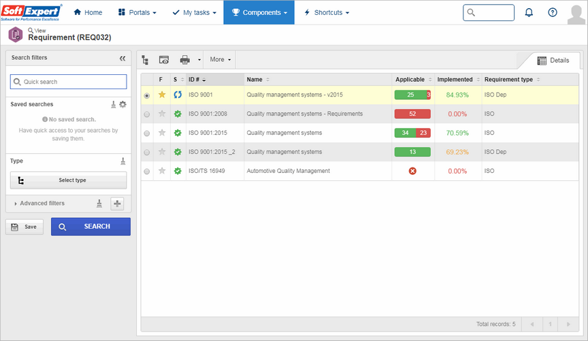This screenshot has height=341, width=588.
Task: Click the 69.23% implemented value
Action: pyautogui.click(x=457, y=152)
